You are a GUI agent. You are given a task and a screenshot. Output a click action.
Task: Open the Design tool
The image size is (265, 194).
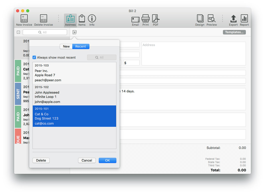click(200, 18)
